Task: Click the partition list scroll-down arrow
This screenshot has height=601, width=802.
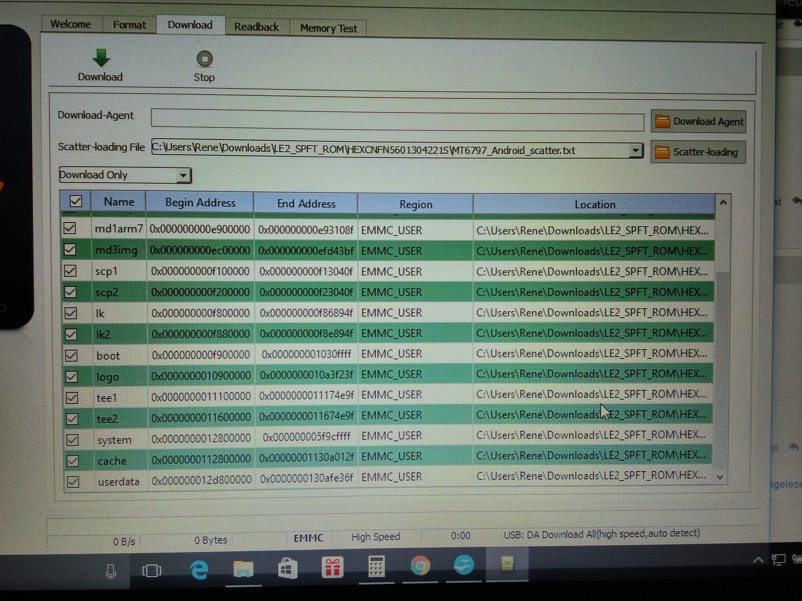Action: pos(720,477)
